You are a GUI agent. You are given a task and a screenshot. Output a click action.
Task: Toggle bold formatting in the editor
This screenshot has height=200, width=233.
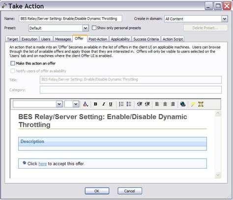click(x=95, y=104)
